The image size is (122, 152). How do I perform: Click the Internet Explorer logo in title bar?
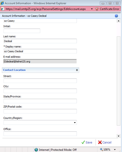point(2,3)
